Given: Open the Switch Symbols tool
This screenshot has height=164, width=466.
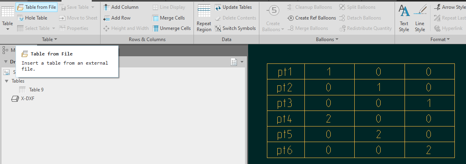Looking at the screenshot, I should point(218,28).
